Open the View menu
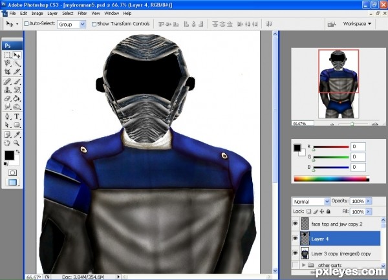The image size is (388, 280). click(x=96, y=14)
